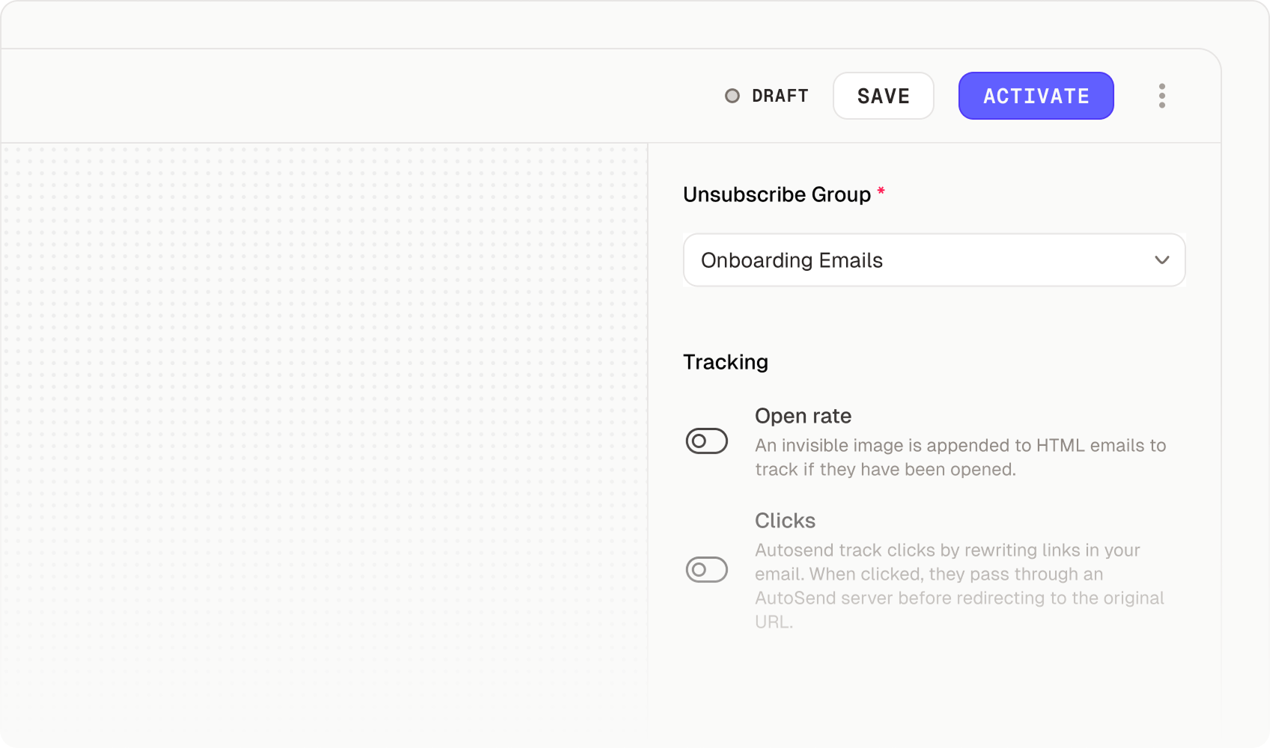
Task: Click the Unsubscribe Group field label
Action: click(x=777, y=194)
